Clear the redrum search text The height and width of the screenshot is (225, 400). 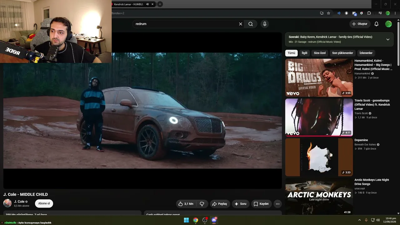click(241, 24)
